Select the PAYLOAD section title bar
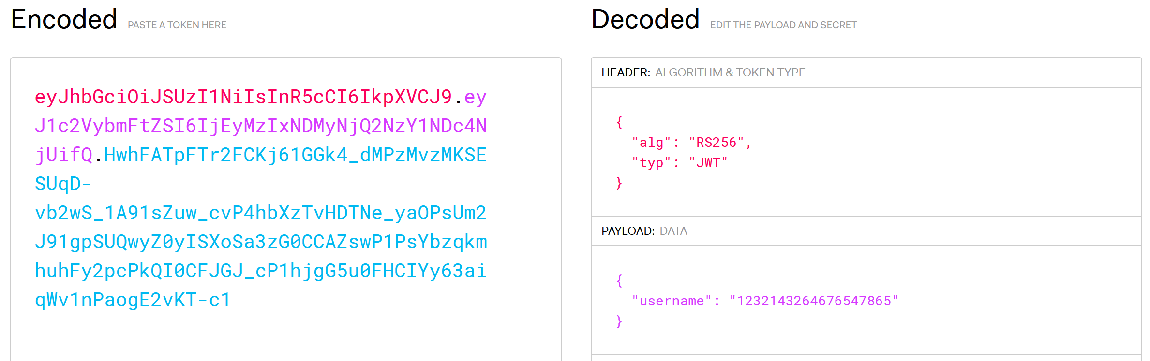 tap(866, 231)
